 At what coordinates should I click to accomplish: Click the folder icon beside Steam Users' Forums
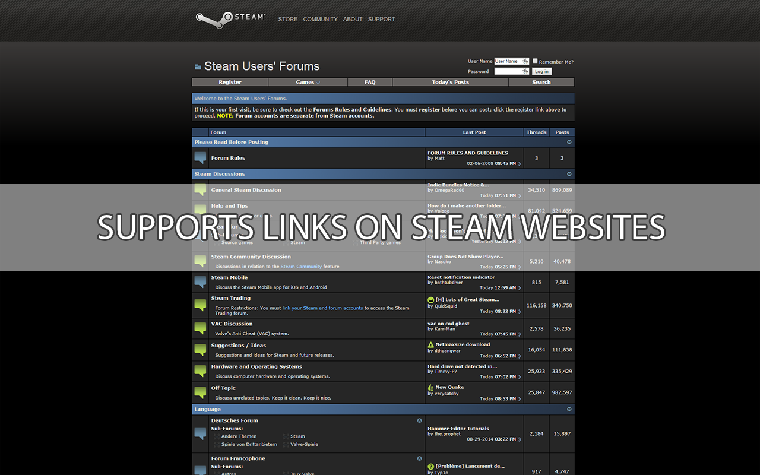pos(198,67)
